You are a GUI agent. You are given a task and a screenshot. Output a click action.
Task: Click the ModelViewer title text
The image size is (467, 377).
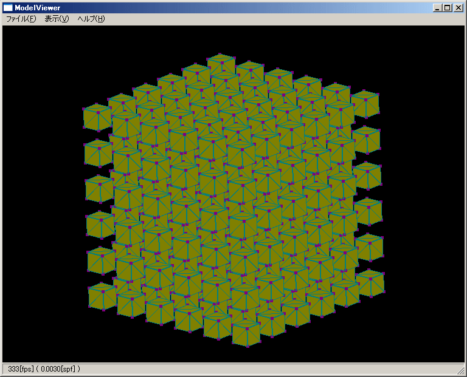tap(38, 8)
